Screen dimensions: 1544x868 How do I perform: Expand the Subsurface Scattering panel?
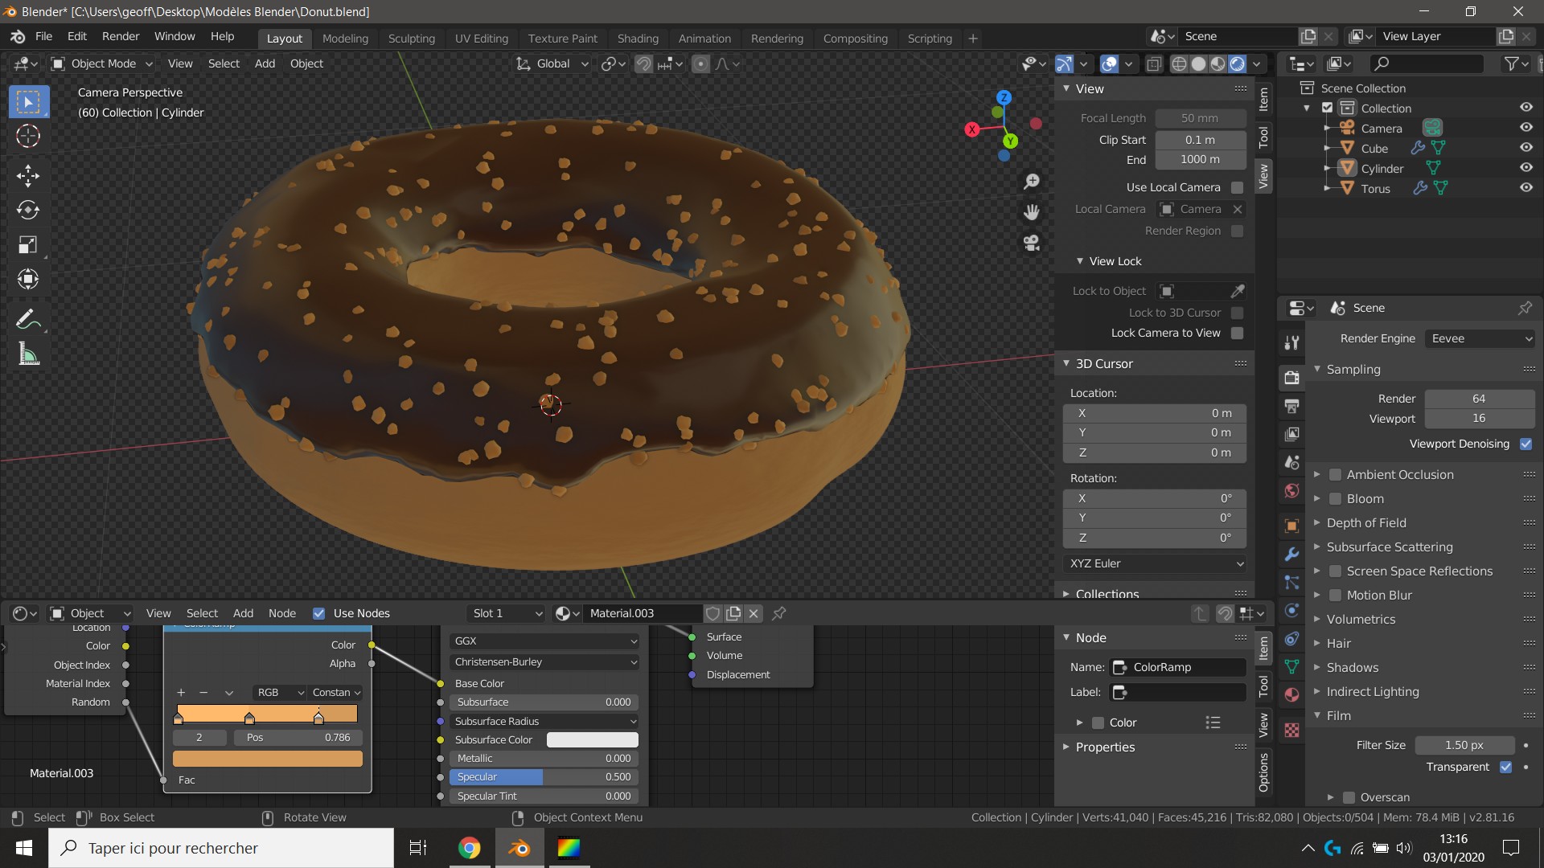point(1390,547)
